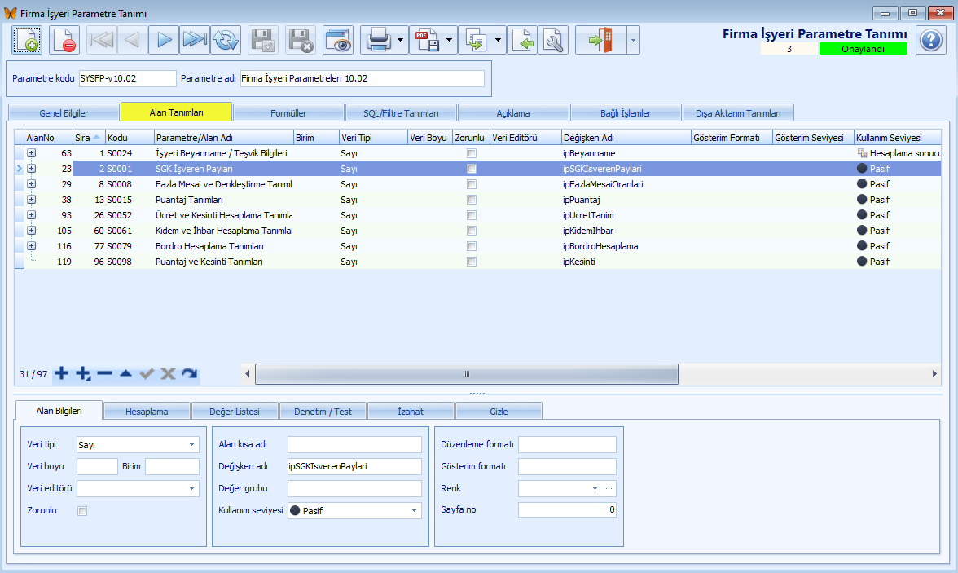The height and width of the screenshot is (573, 958).
Task: Expand the İşyeri Beyanname / Teşvik Bilgileri row
Action: pyautogui.click(x=32, y=153)
